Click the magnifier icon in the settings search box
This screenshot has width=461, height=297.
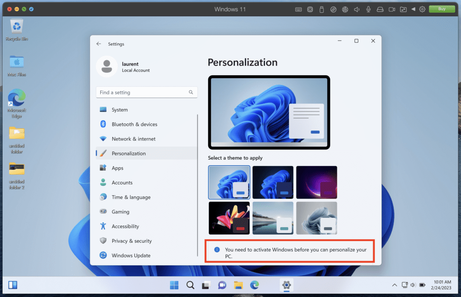point(191,92)
